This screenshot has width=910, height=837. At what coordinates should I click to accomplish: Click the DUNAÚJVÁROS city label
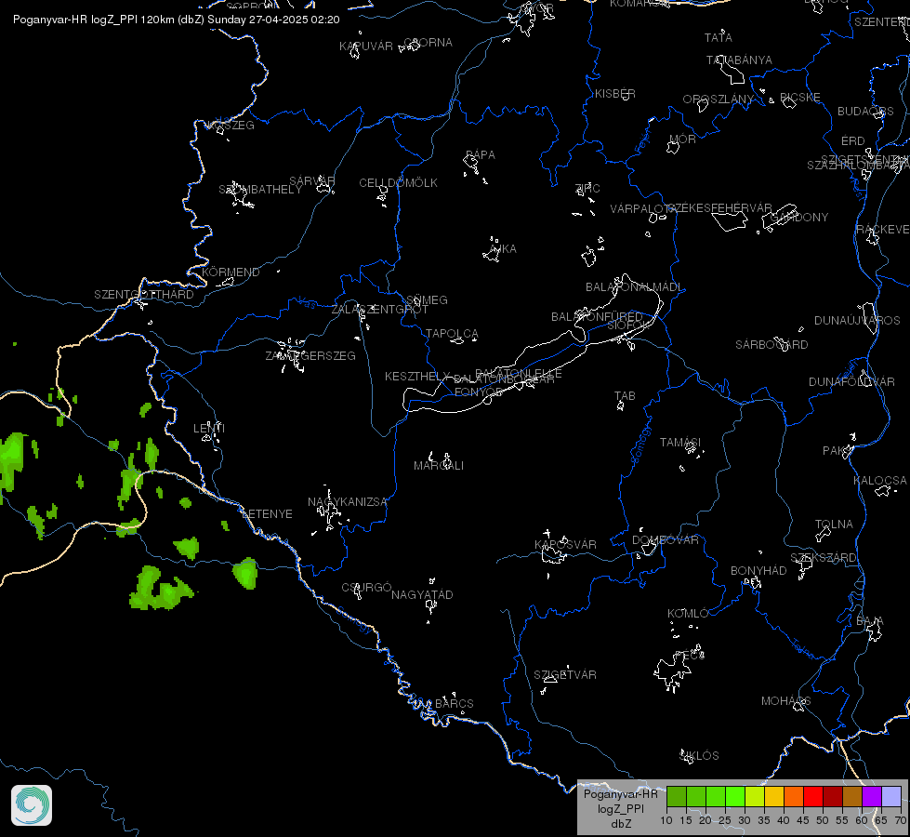[857, 321]
